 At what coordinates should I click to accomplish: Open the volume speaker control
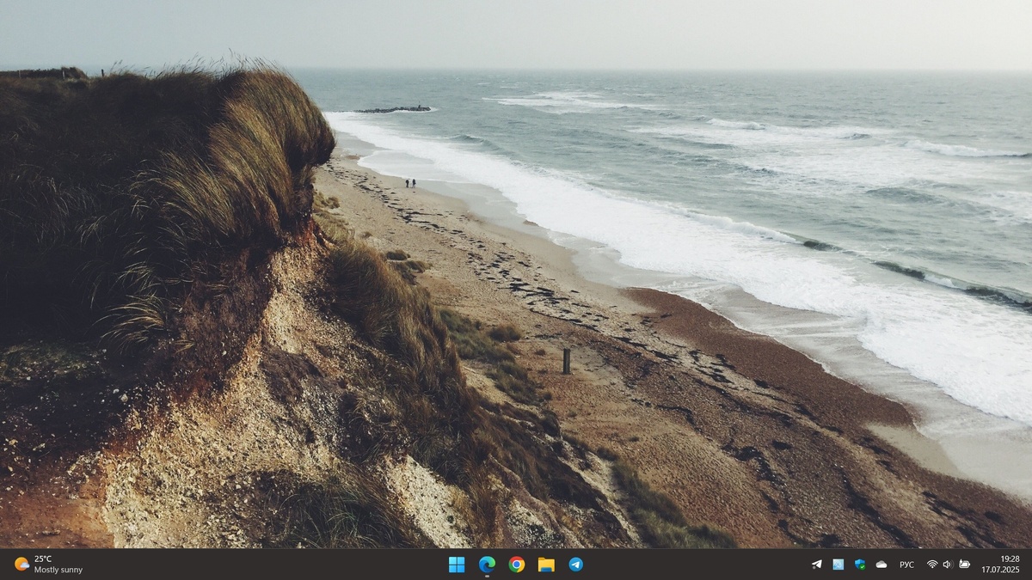[948, 565]
